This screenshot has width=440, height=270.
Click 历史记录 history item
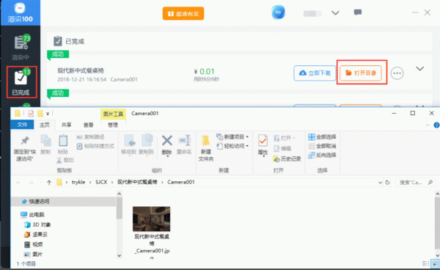(x=287, y=159)
